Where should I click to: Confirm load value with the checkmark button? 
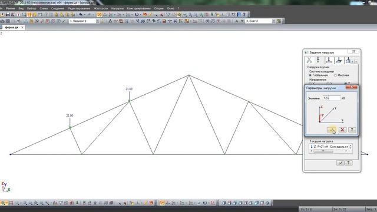[332, 130]
